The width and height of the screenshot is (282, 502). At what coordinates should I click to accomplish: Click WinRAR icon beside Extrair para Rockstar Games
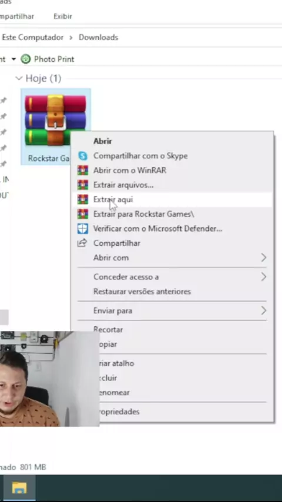pos(83,214)
